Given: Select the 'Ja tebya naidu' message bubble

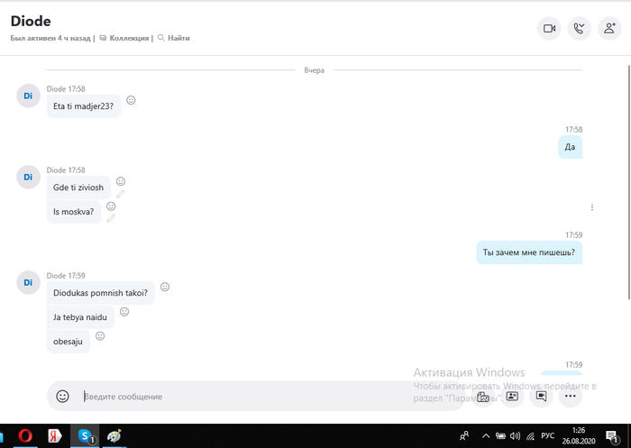Looking at the screenshot, I should (80, 317).
